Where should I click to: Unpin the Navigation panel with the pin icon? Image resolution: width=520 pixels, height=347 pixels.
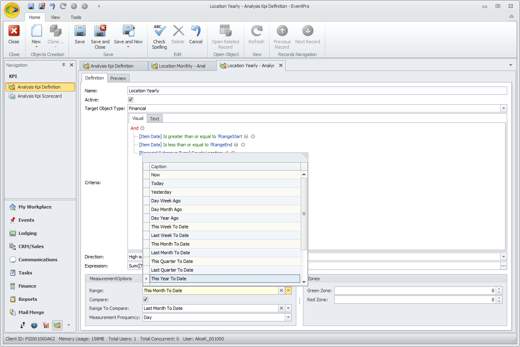[64, 65]
